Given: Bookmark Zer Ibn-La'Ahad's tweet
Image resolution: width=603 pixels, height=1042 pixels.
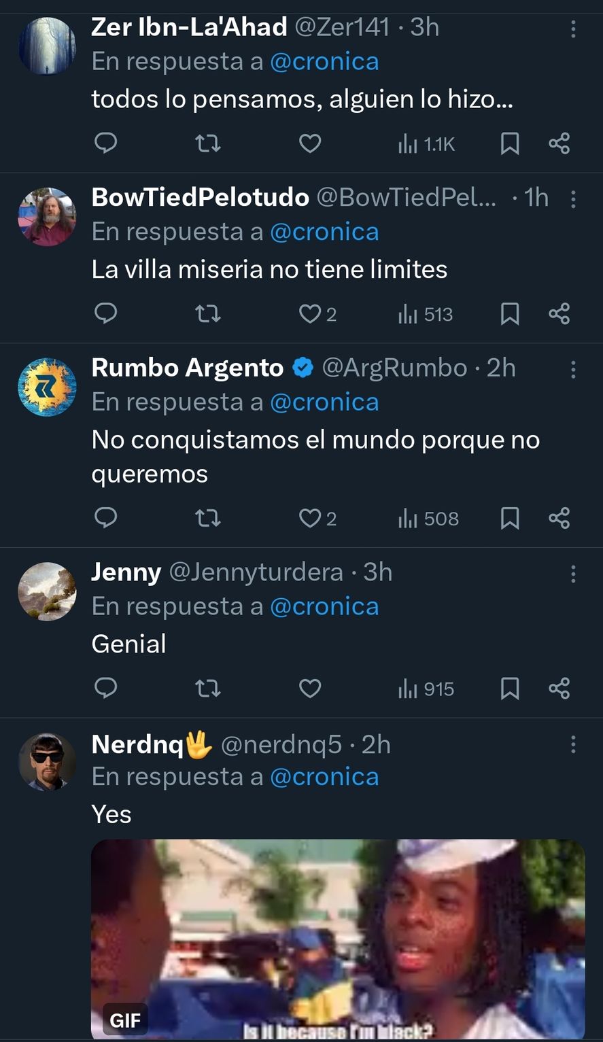Looking at the screenshot, I should 510,143.
